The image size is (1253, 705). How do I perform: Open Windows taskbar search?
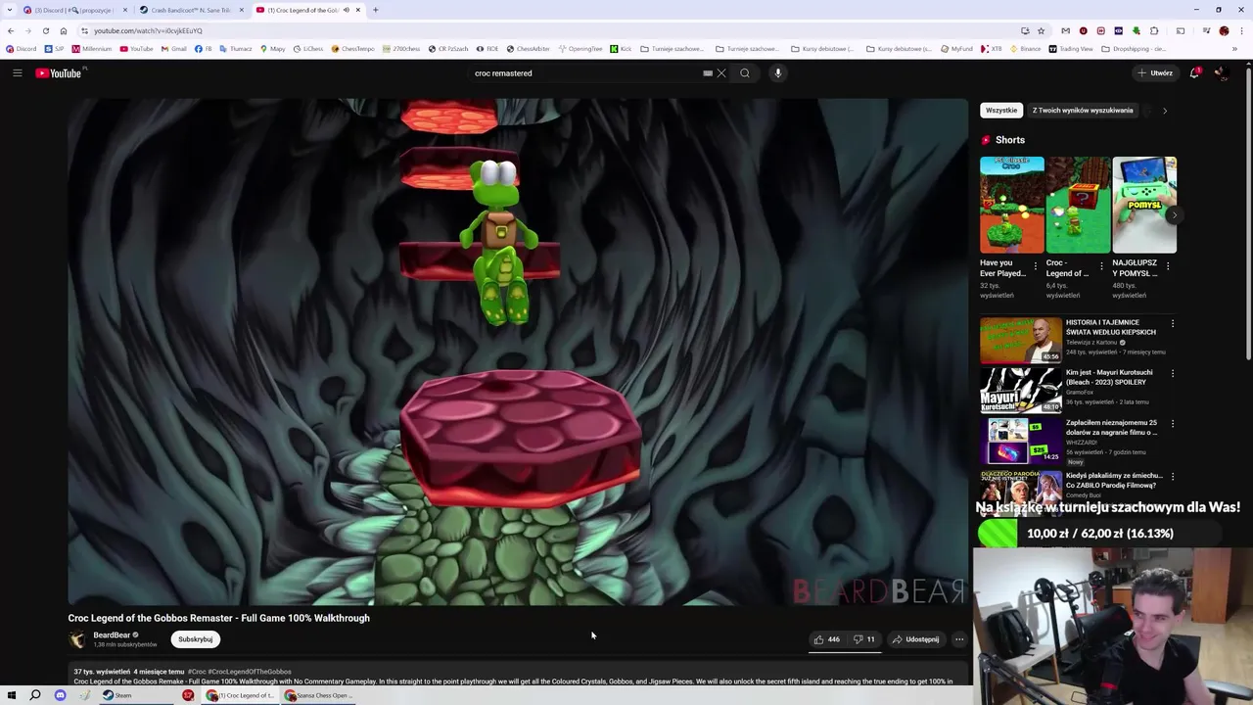tap(35, 695)
